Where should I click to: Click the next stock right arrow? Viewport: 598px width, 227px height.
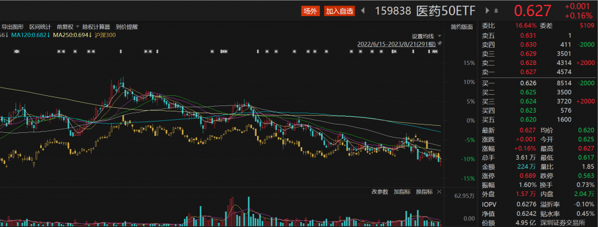point(487,11)
